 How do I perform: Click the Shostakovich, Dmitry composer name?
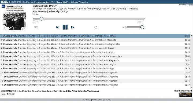click(x=45, y=6)
